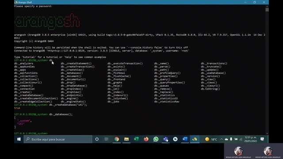This screenshot has width=283, height=159.
Task: Click db._dropDatabase() in the list
Action: [74, 86]
